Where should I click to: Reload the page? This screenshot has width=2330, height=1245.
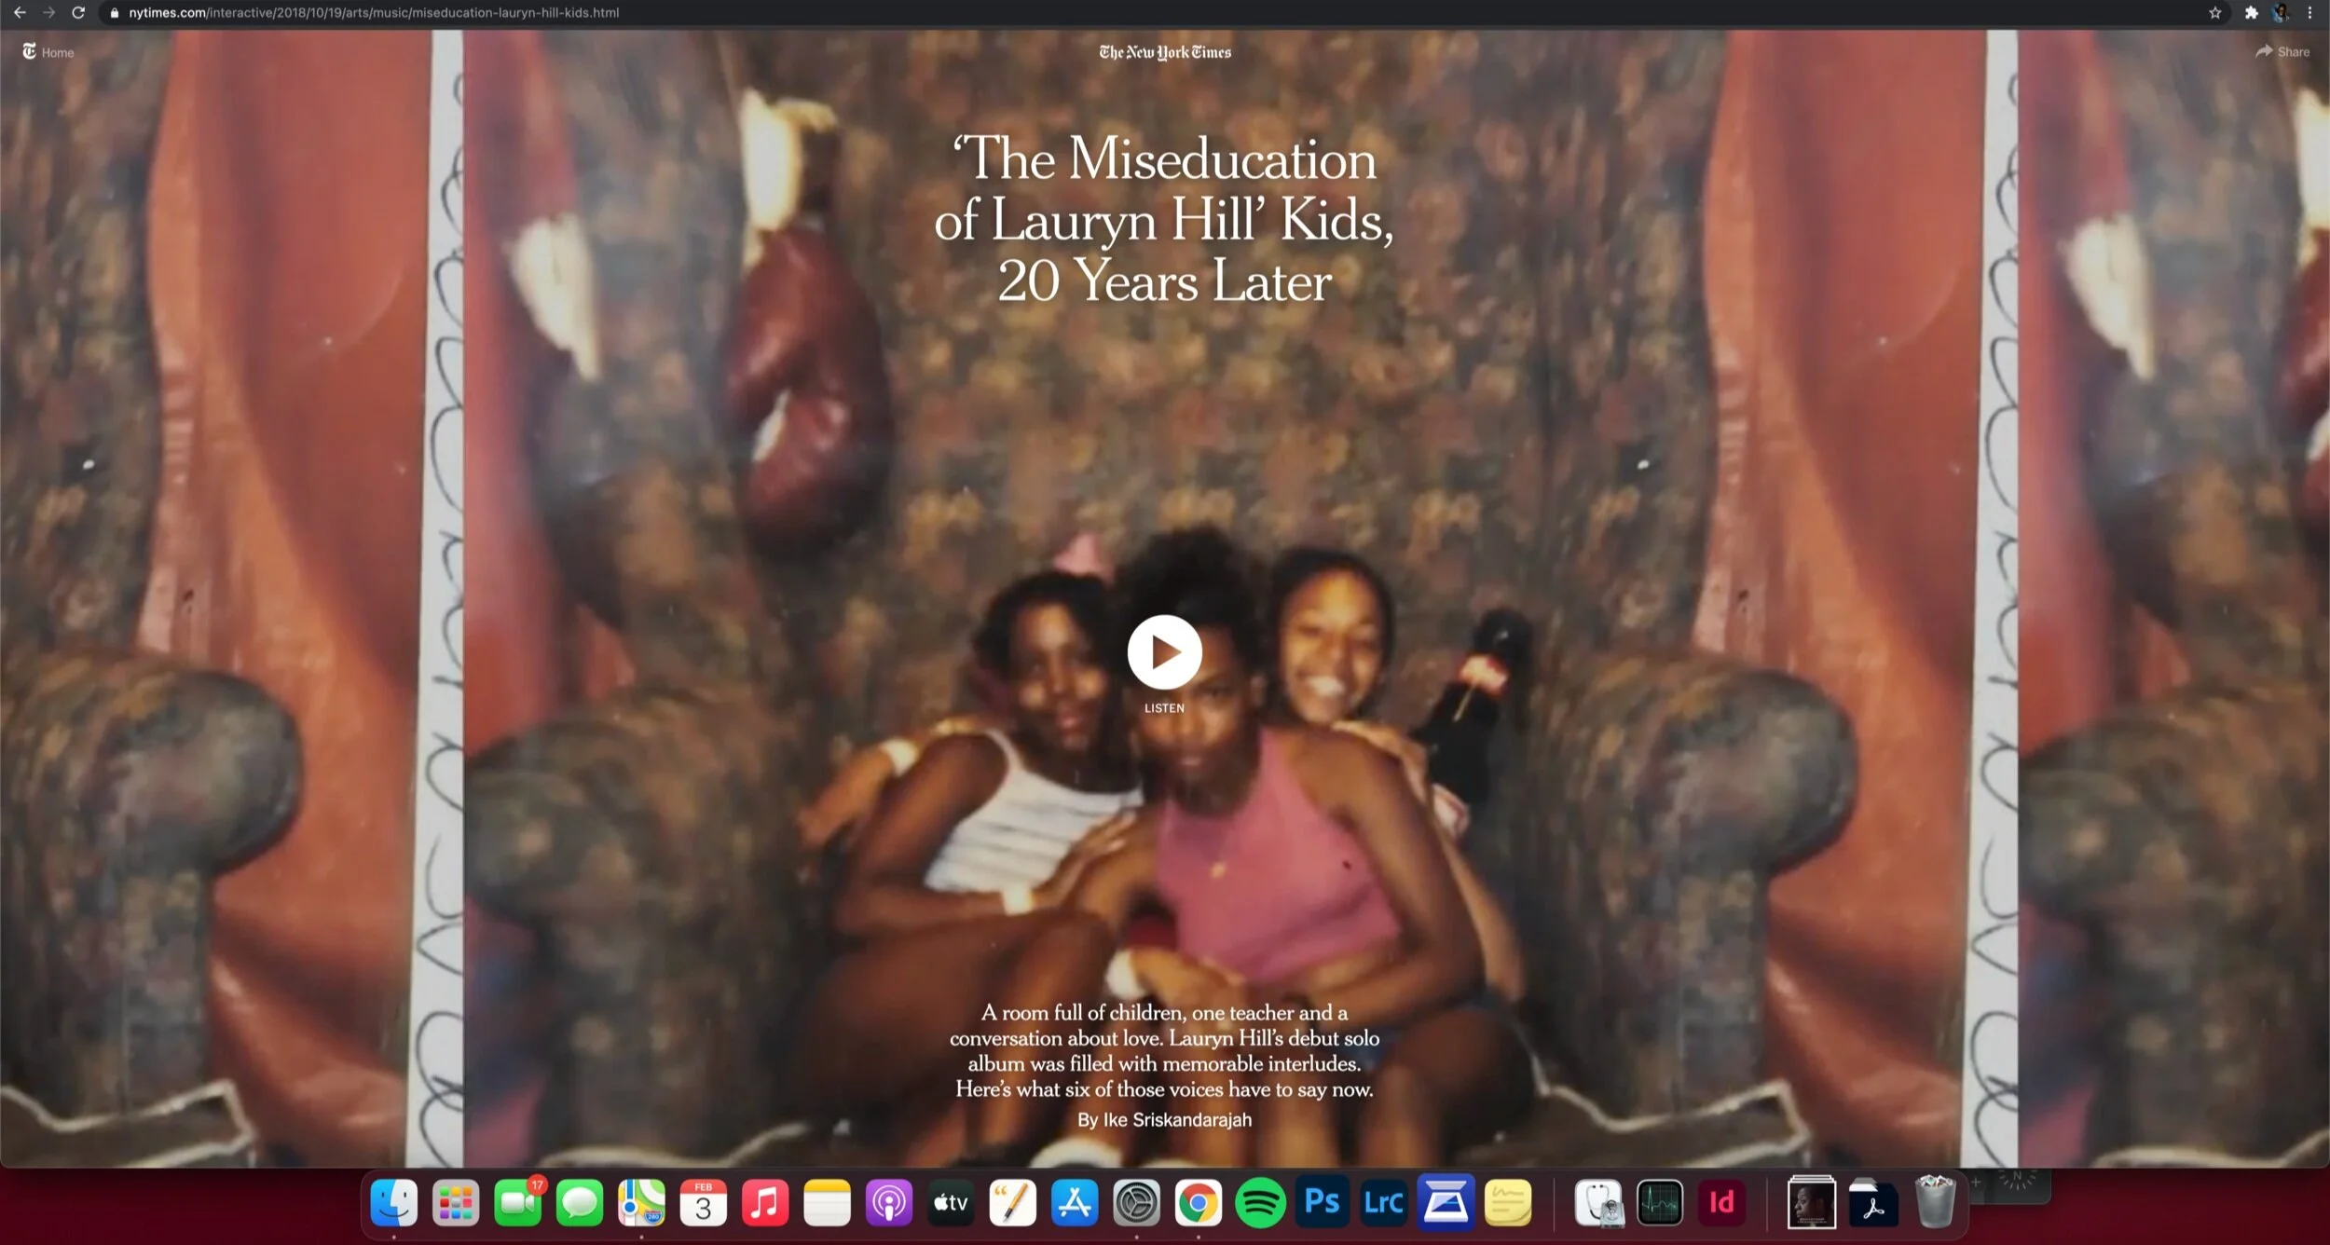tap(78, 13)
